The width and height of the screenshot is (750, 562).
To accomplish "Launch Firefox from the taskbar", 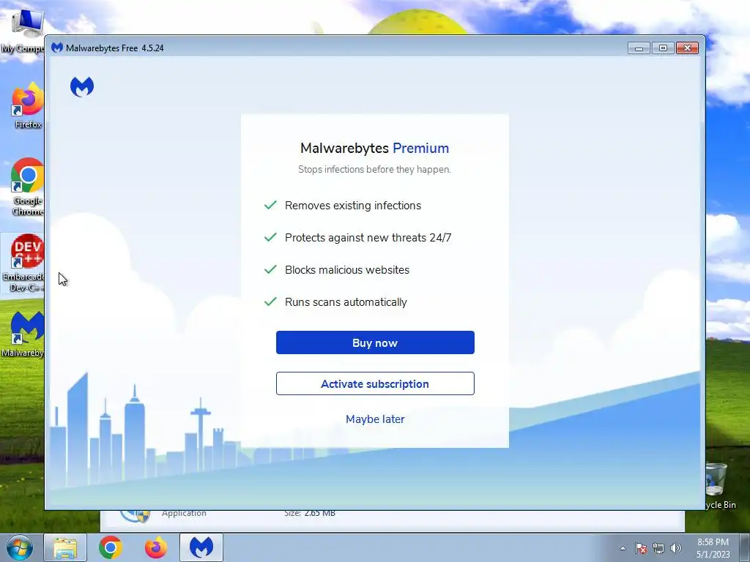I will coord(156,547).
